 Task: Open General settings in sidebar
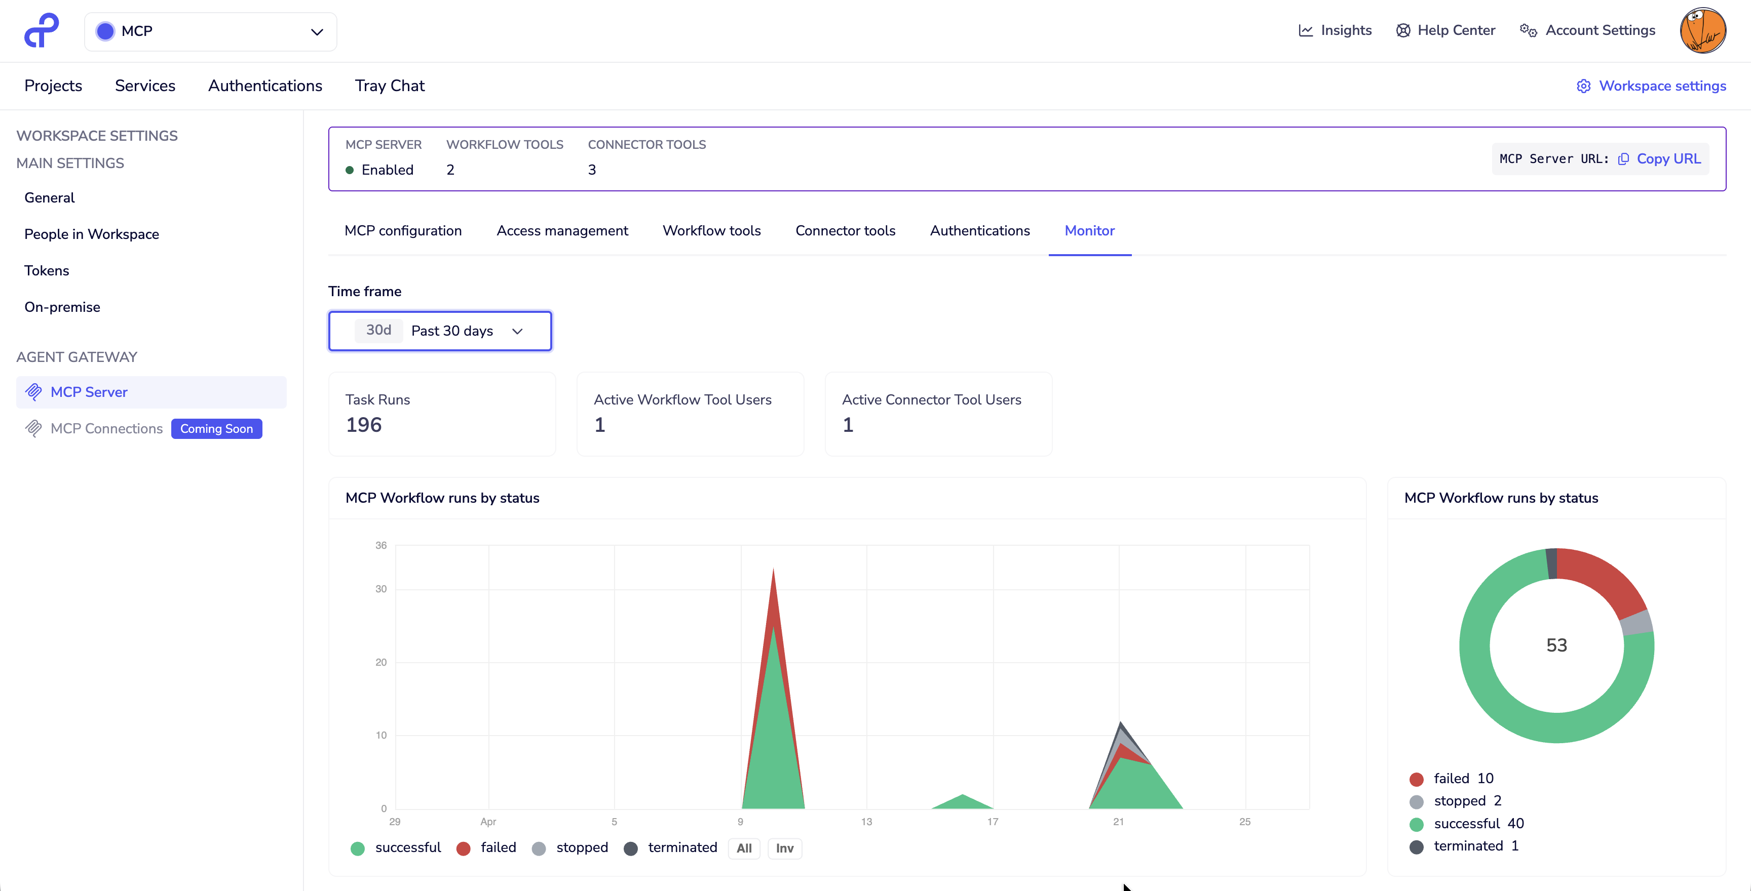click(50, 197)
